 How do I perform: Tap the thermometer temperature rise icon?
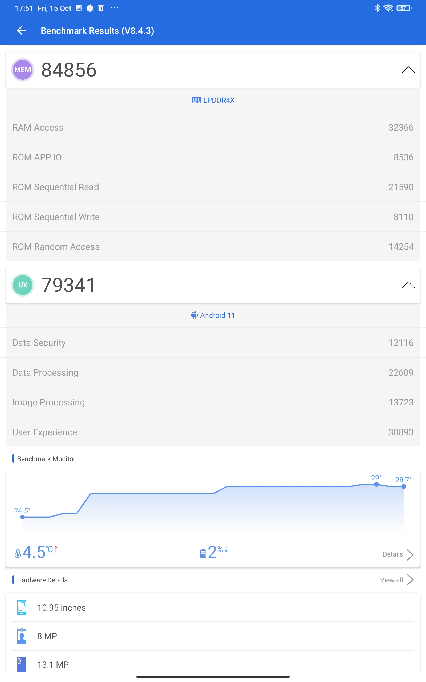18,553
